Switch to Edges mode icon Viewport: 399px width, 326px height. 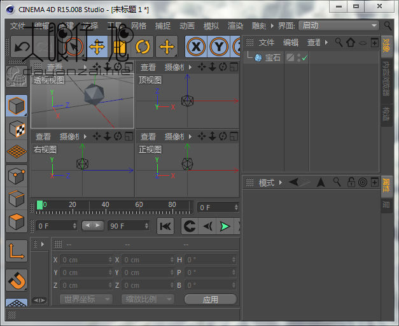(17, 199)
